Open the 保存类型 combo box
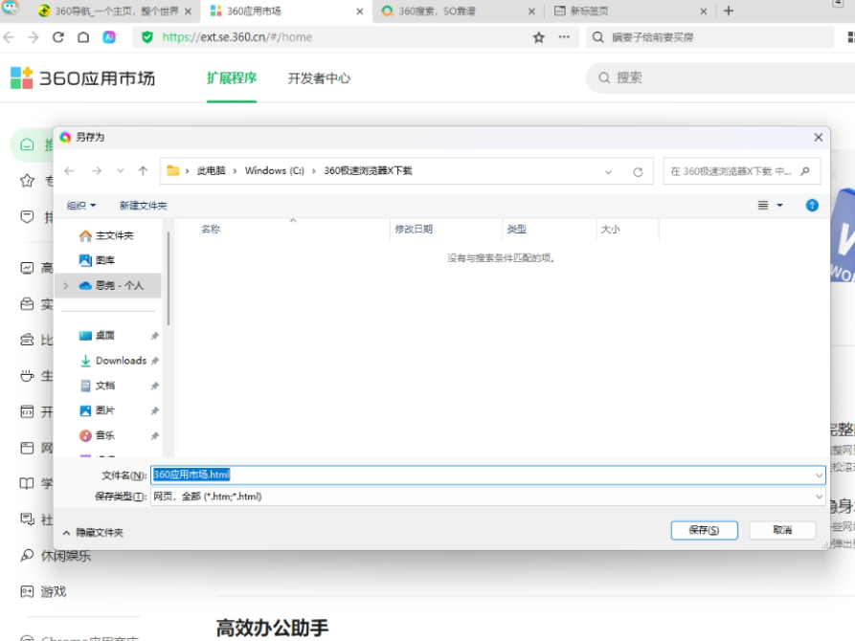This screenshot has width=855, height=641. click(x=488, y=497)
